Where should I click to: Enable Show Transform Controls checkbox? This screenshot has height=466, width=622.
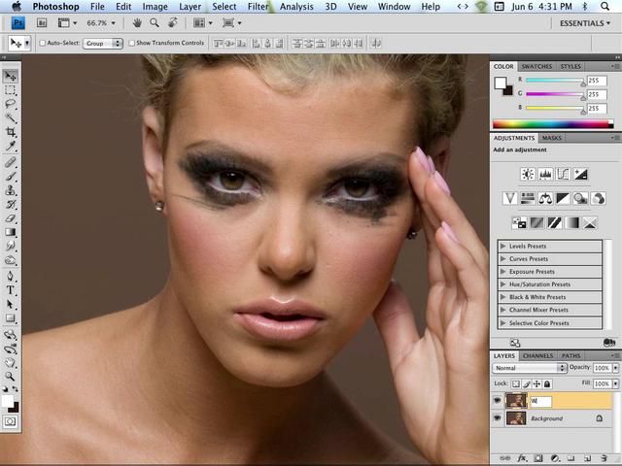[x=132, y=43]
